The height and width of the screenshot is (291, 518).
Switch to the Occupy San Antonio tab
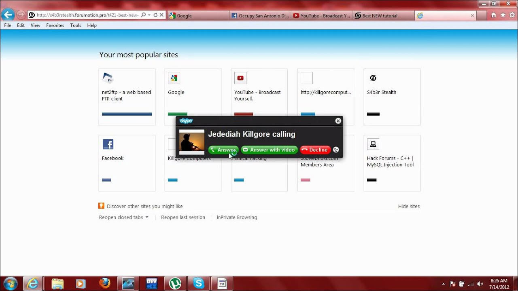pyautogui.click(x=259, y=16)
